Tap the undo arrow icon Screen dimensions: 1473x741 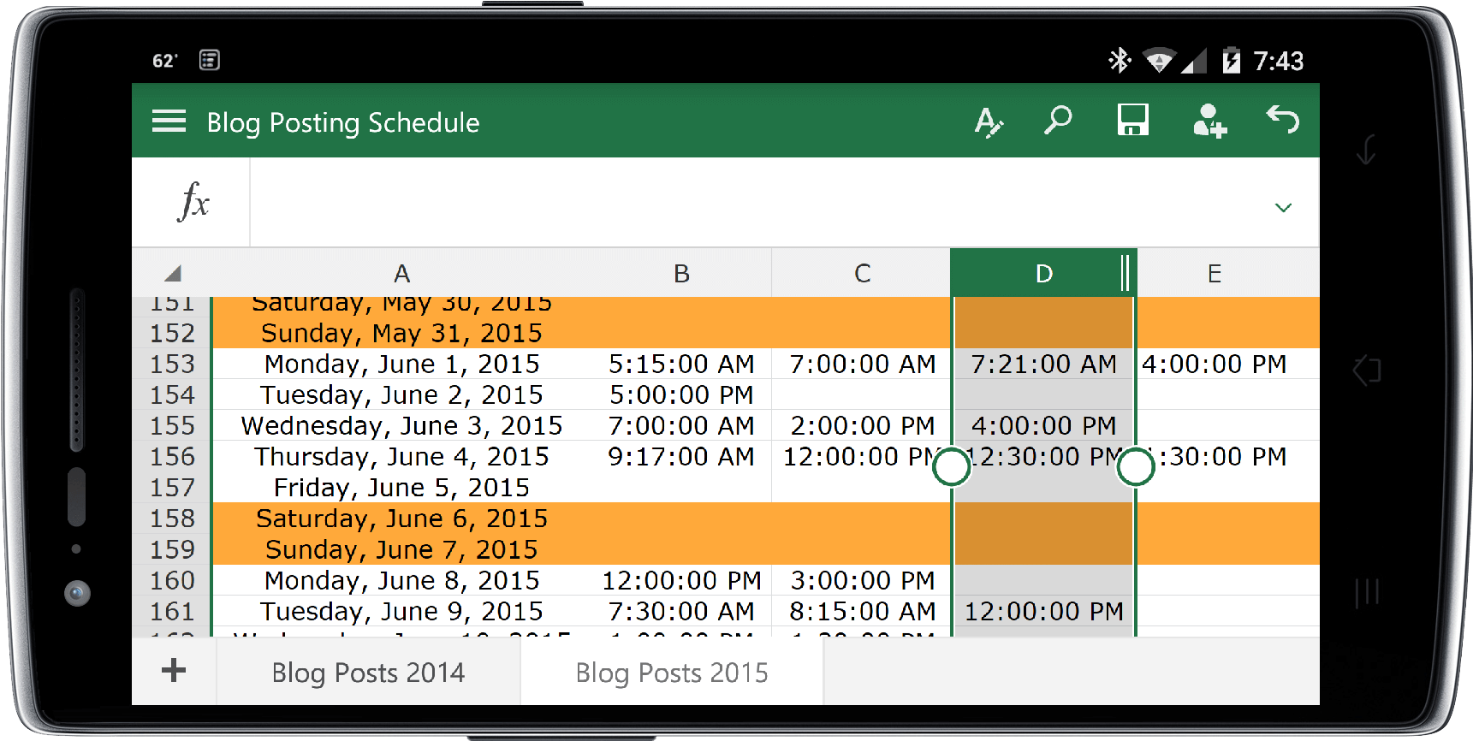pos(1283,120)
